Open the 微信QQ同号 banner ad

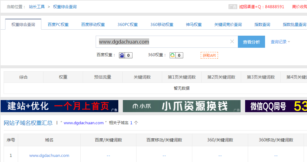coord(276,106)
